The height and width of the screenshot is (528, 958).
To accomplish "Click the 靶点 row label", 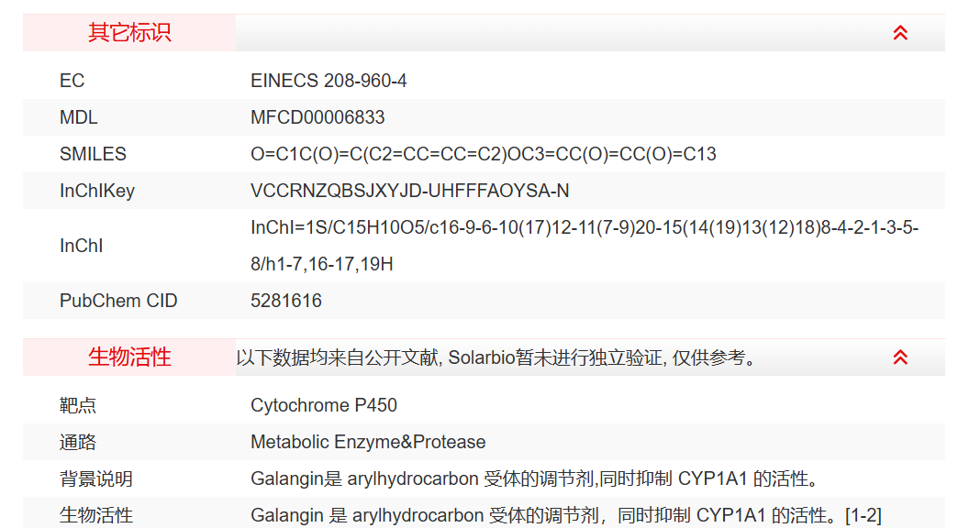I will (78, 405).
